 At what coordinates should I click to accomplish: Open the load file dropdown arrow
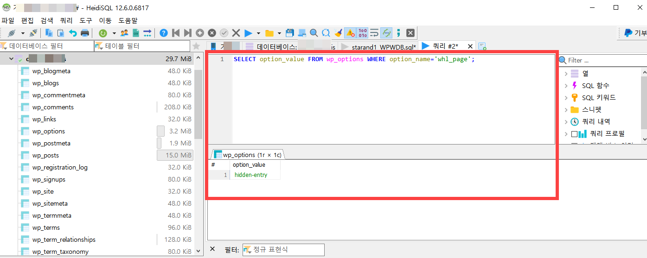point(279,33)
